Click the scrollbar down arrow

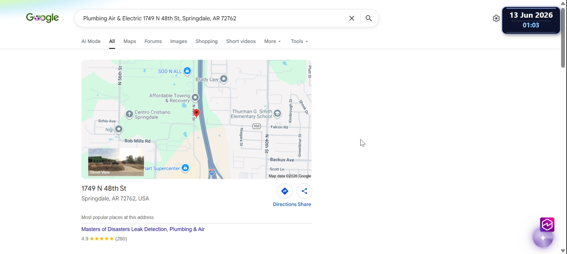point(563,251)
